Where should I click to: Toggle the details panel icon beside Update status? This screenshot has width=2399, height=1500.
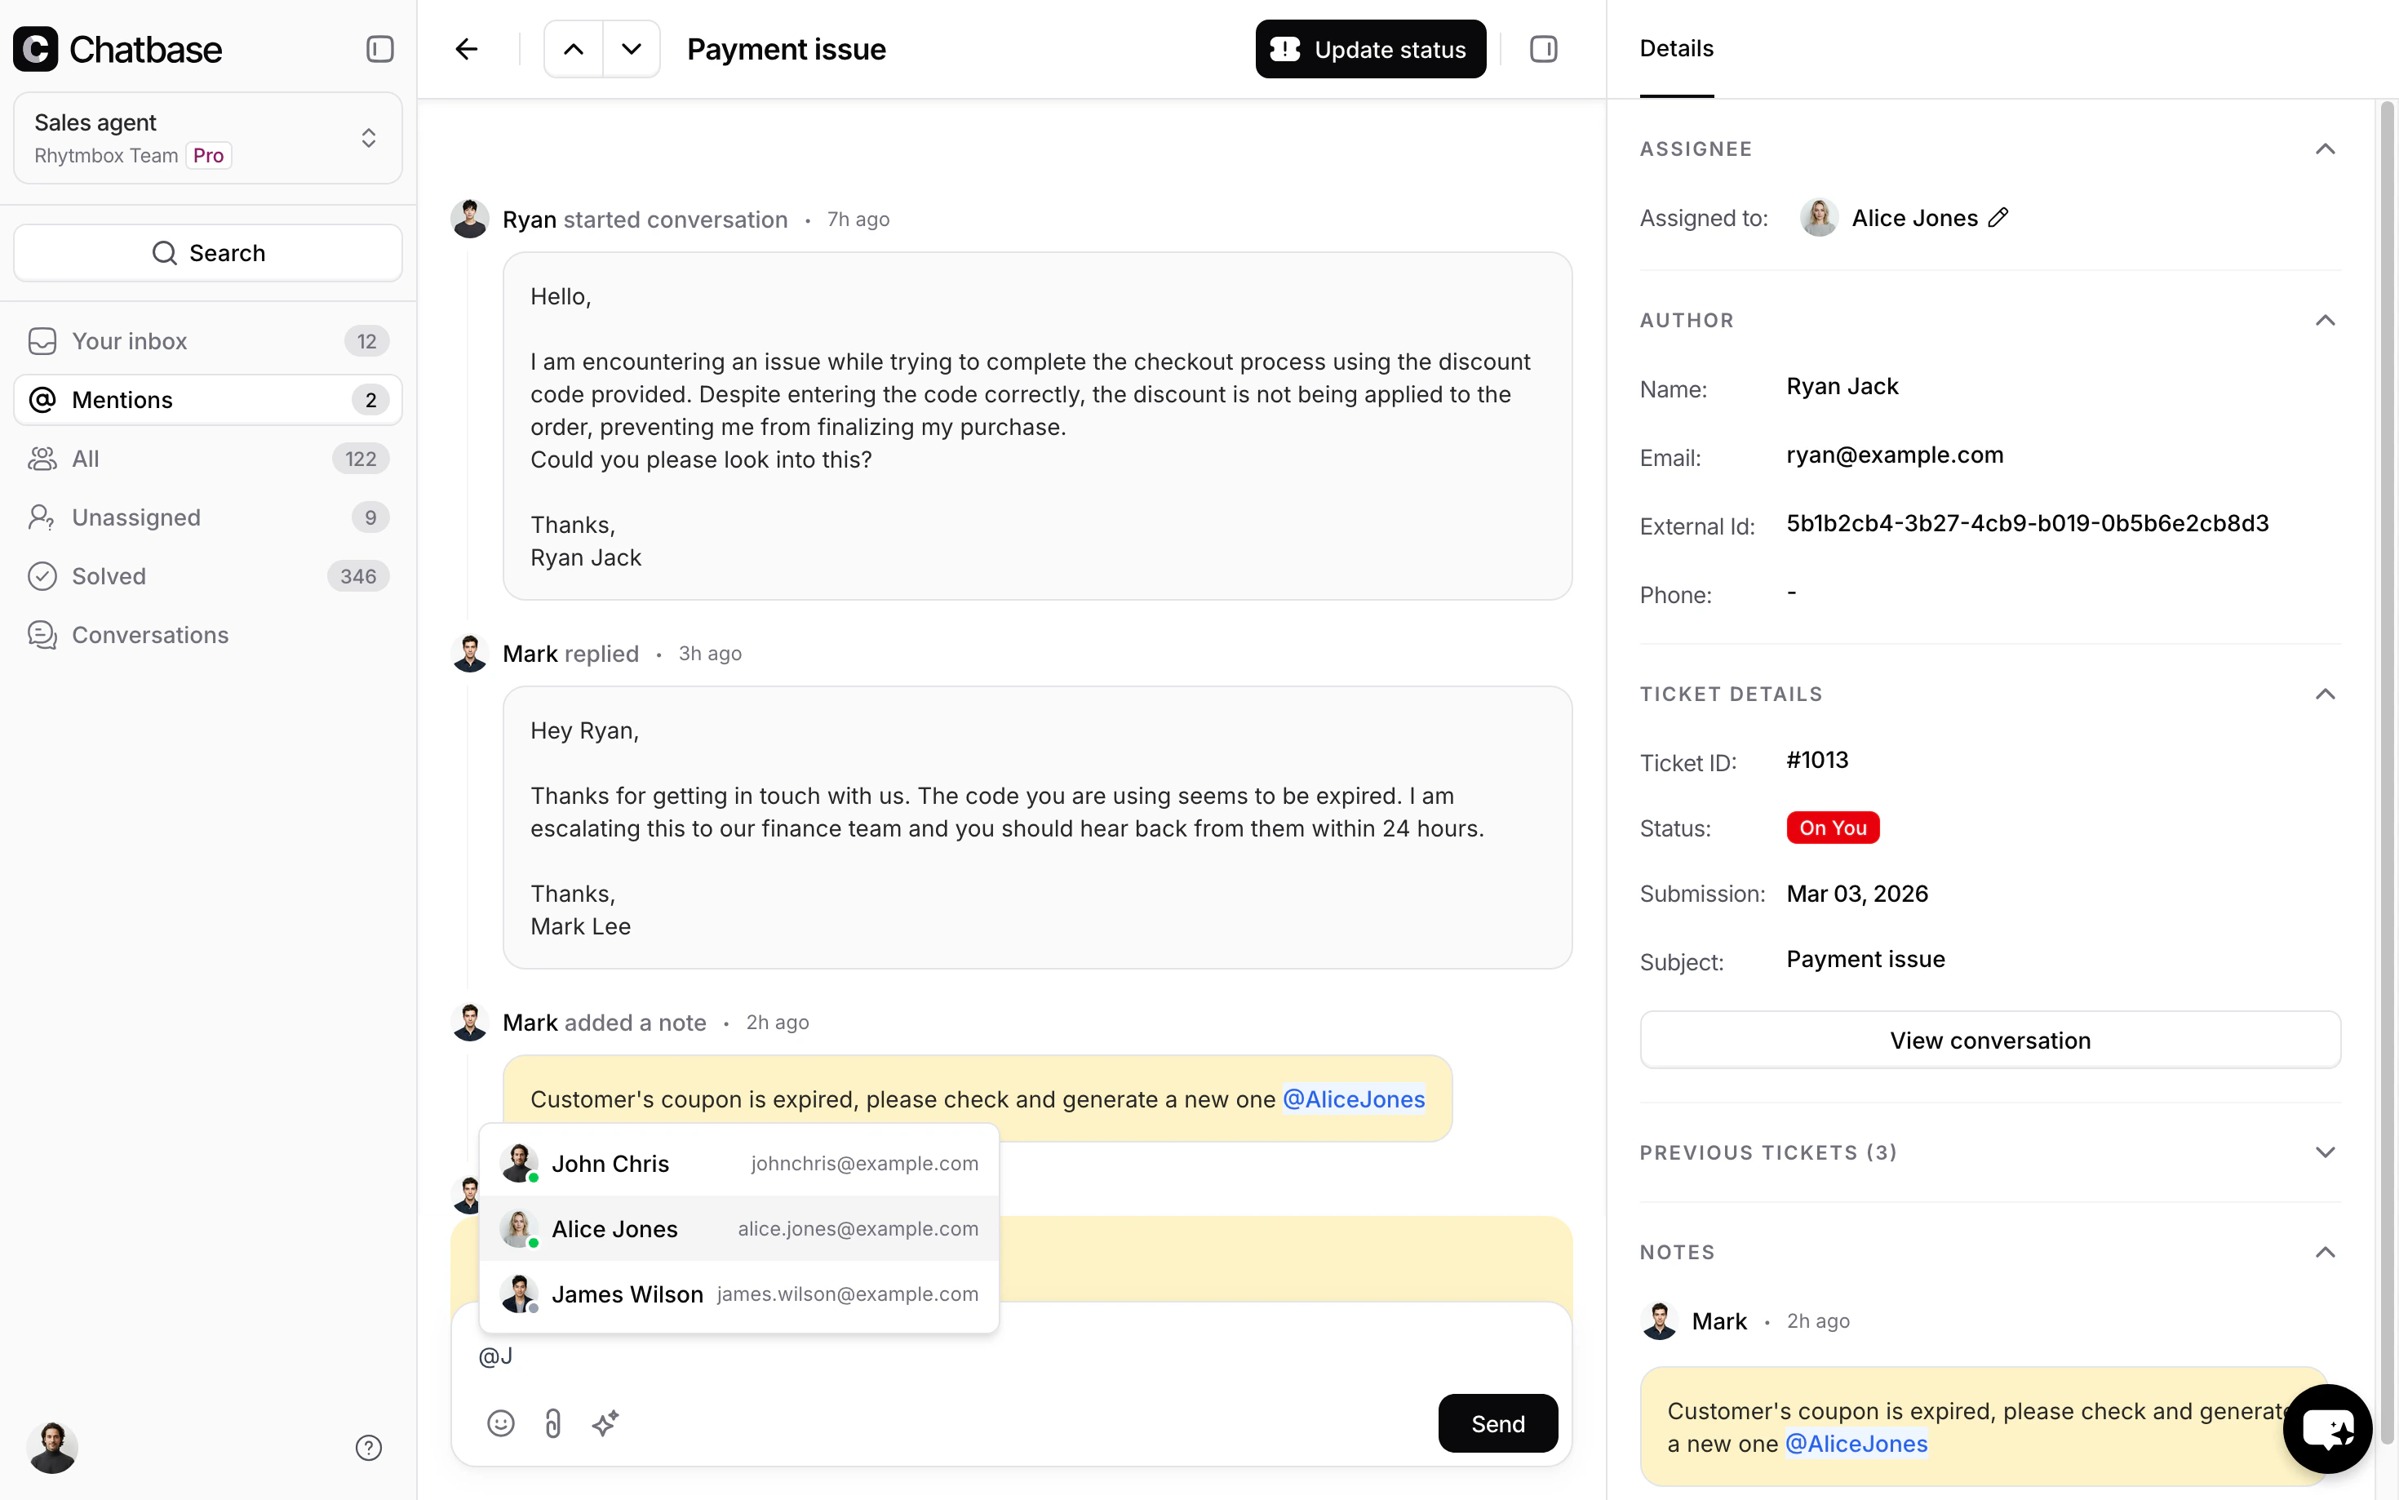coord(1544,47)
